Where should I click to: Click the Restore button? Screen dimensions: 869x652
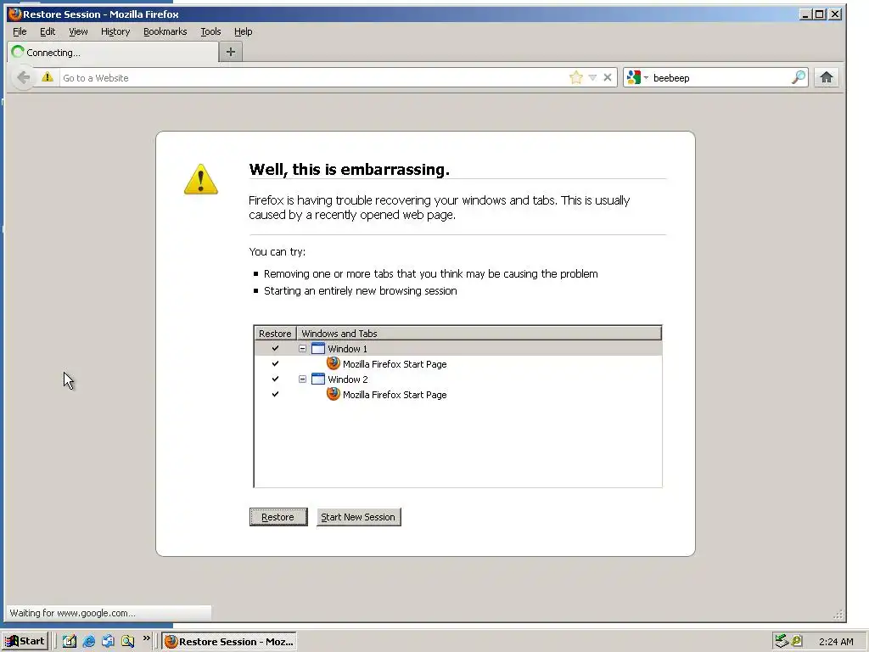tap(278, 517)
